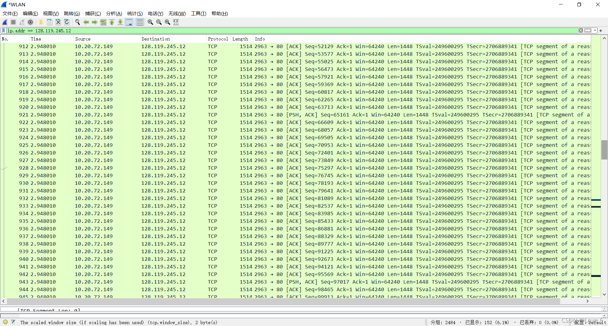This screenshot has height=326, width=608.
Task: Toggle auto-scroll during live capture
Action: click(129, 22)
